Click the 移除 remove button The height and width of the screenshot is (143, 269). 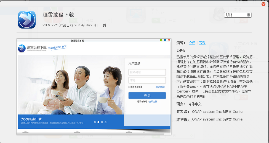coord(238,15)
